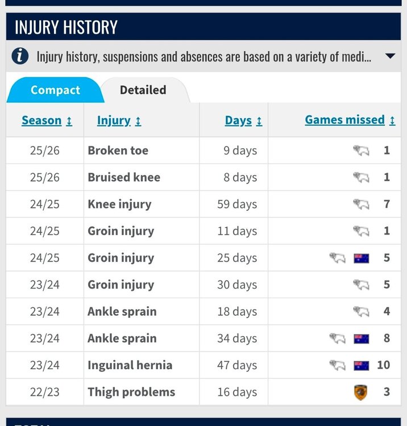Click the Thigh problems injury name
This screenshot has width=407, height=426.
(x=131, y=392)
